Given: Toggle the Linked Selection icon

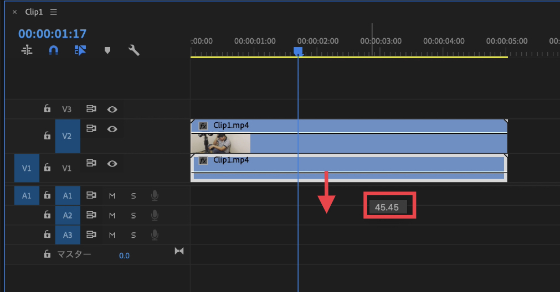Looking at the screenshot, I should tap(80, 50).
